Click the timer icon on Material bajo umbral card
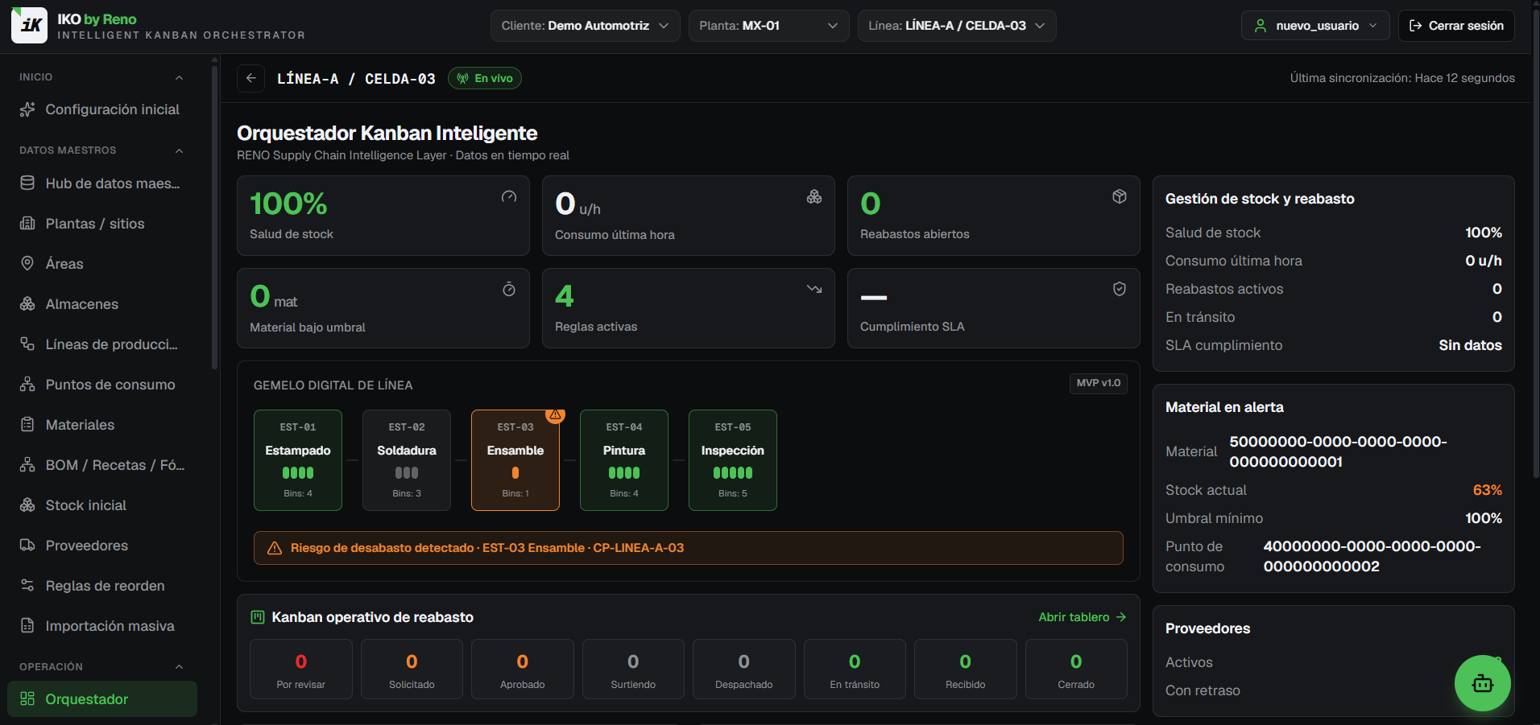 (x=509, y=290)
